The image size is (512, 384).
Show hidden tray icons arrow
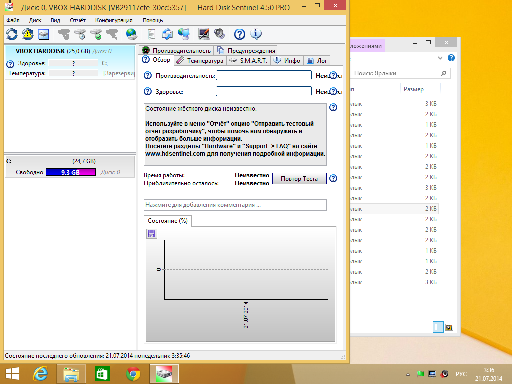coord(408,374)
